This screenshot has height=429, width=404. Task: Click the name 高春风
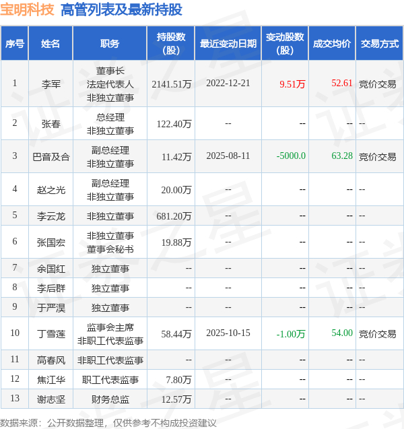click(51, 360)
